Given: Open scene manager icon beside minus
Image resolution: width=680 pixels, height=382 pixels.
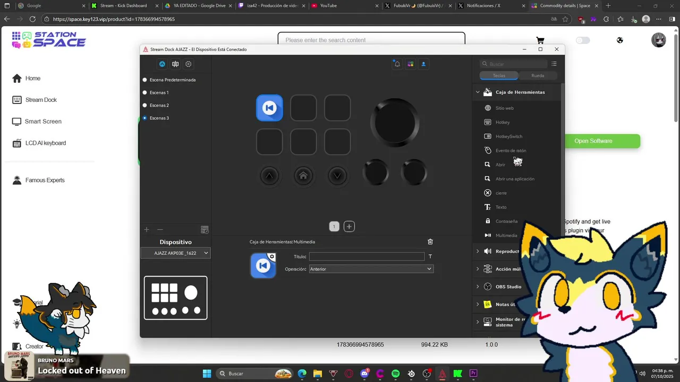Looking at the screenshot, I should [x=205, y=230].
